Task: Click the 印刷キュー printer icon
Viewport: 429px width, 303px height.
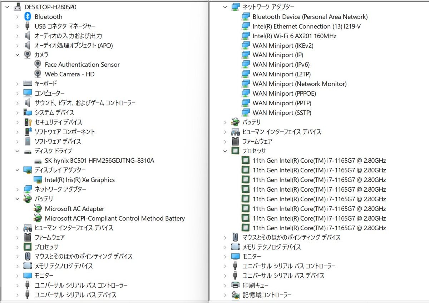Action: pos(235,285)
